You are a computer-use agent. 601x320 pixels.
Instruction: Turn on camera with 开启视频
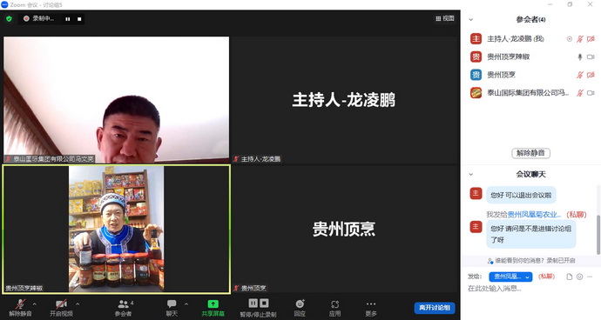click(61, 307)
